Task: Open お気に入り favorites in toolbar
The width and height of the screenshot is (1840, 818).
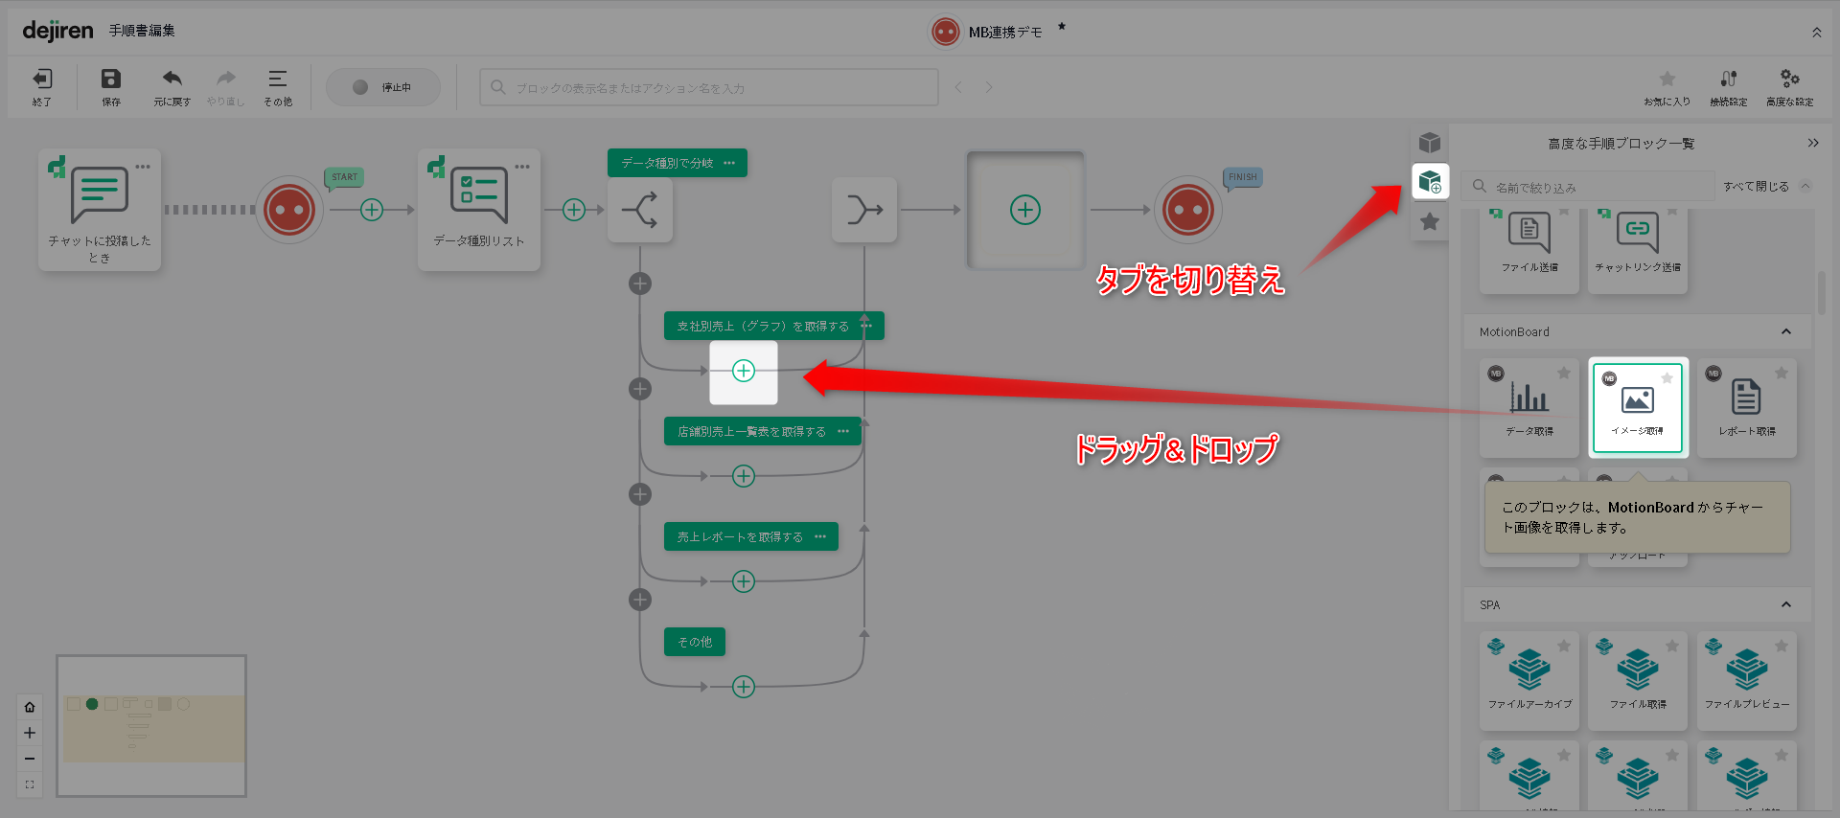Action: click(x=1667, y=86)
